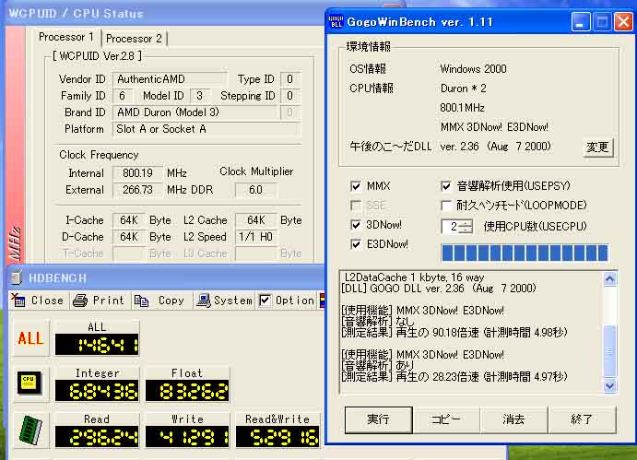This screenshot has height=460, width=637.
Task: Click the 終了 exit button
Action: (x=582, y=419)
